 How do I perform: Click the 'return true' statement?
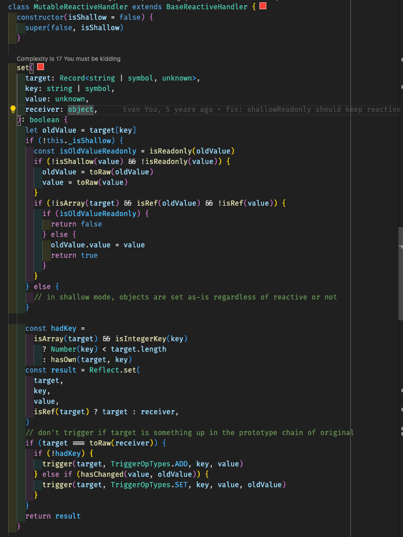point(74,255)
